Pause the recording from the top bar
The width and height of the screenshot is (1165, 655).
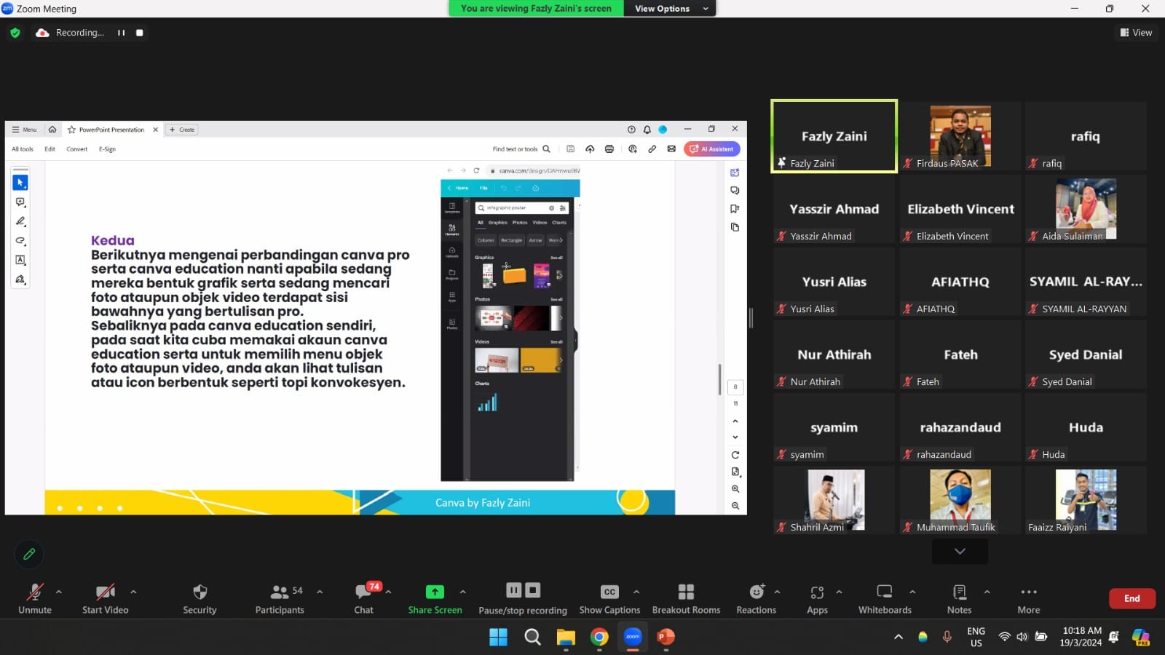coord(121,33)
